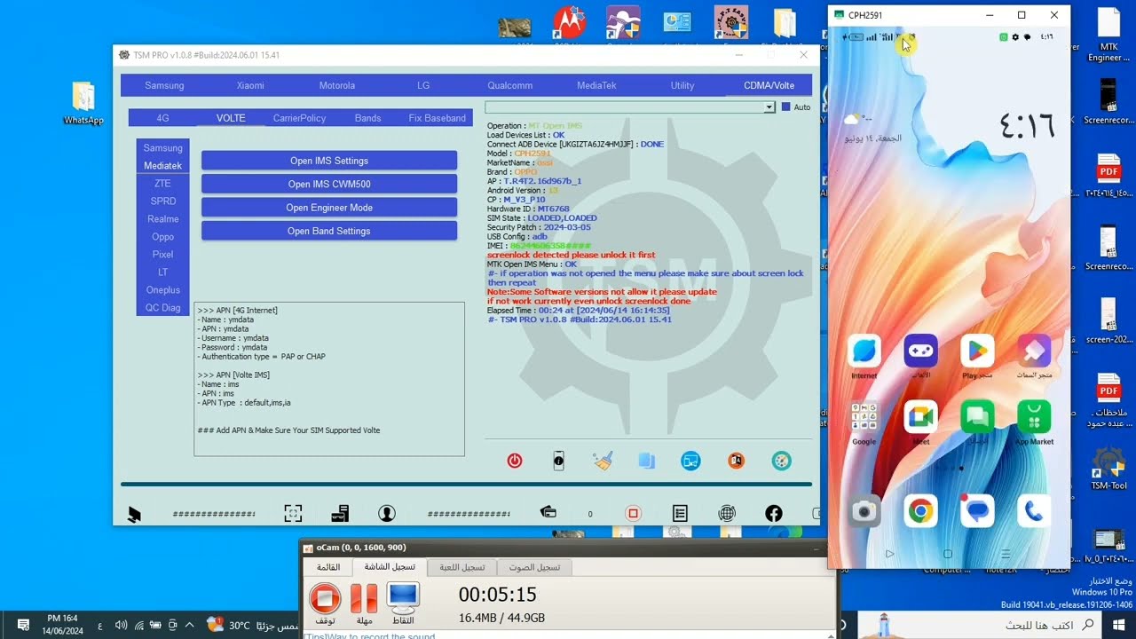
Task: Click the red power-off device icon
Action: [514, 461]
